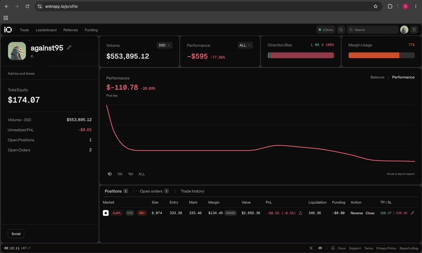Open site information icon in address bar
This screenshot has height=253, width=422.
click(x=39, y=6)
